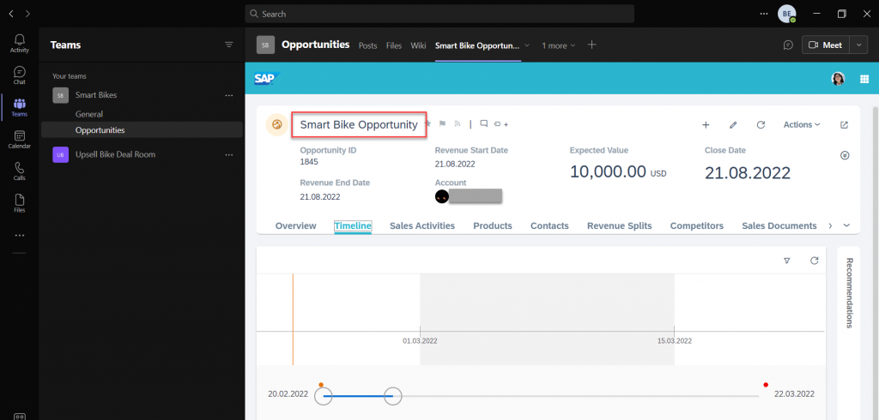Open the Contacts tab
879x420 pixels.
coord(549,225)
